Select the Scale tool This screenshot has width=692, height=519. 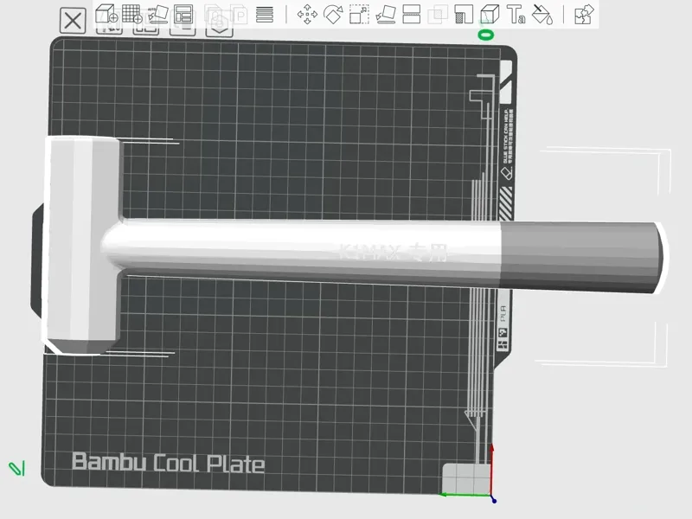point(359,14)
